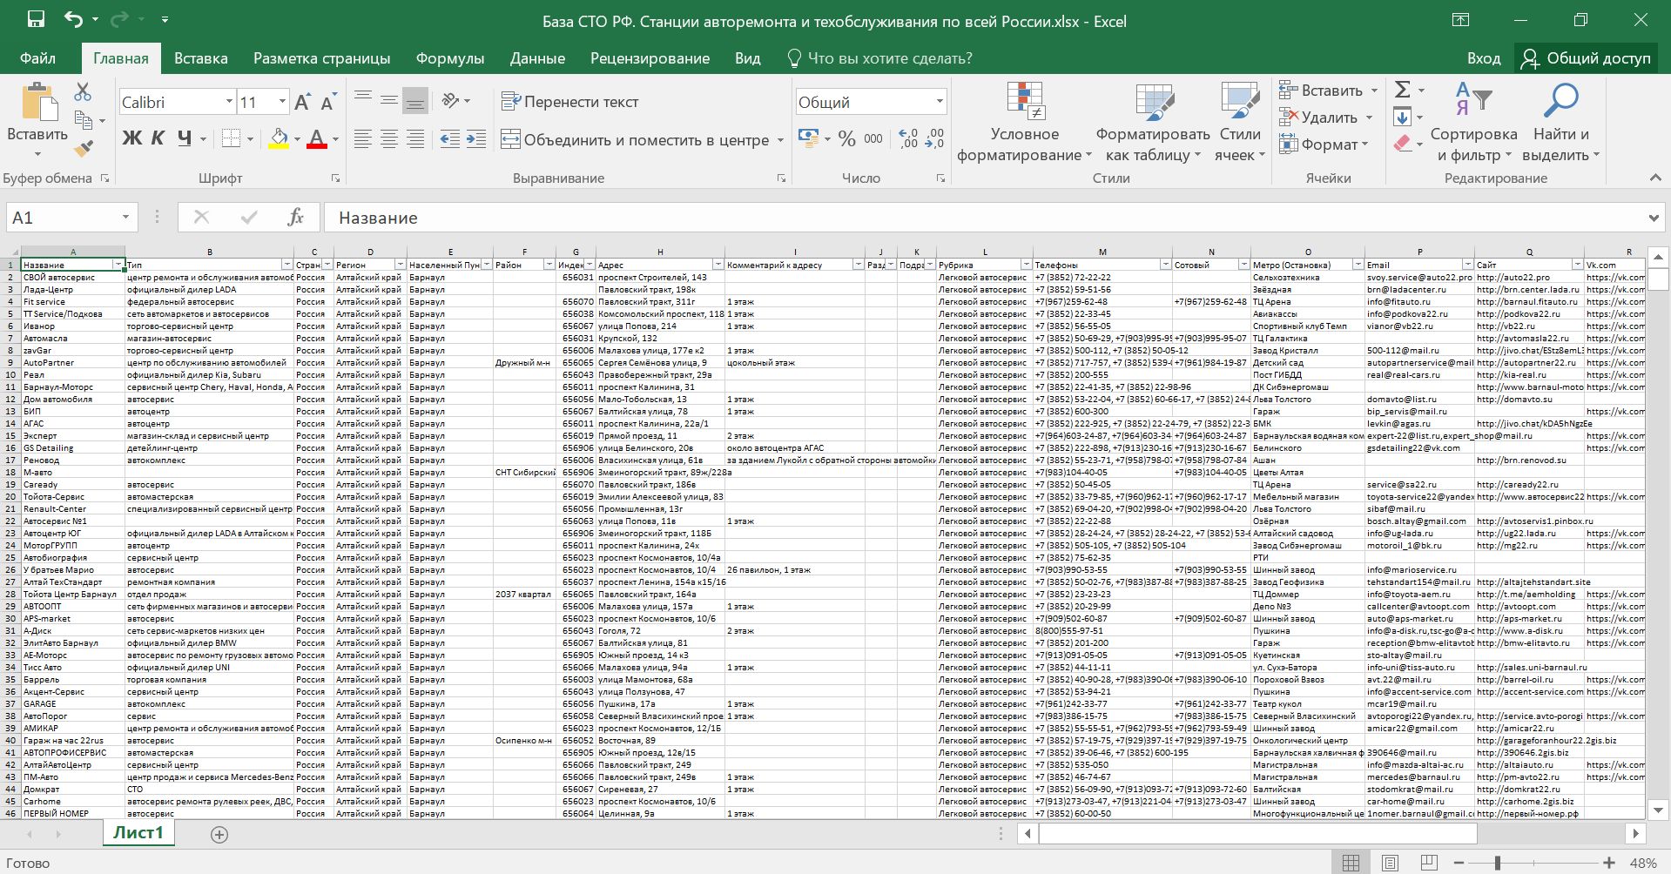Screen dimensions: 1671x874
Task: Switch to the Вставка ribbon tab
Action: coord(200,58)
